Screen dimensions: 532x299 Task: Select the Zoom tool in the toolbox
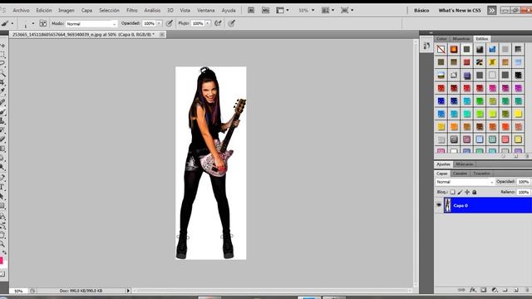click(x=2, y=244)
